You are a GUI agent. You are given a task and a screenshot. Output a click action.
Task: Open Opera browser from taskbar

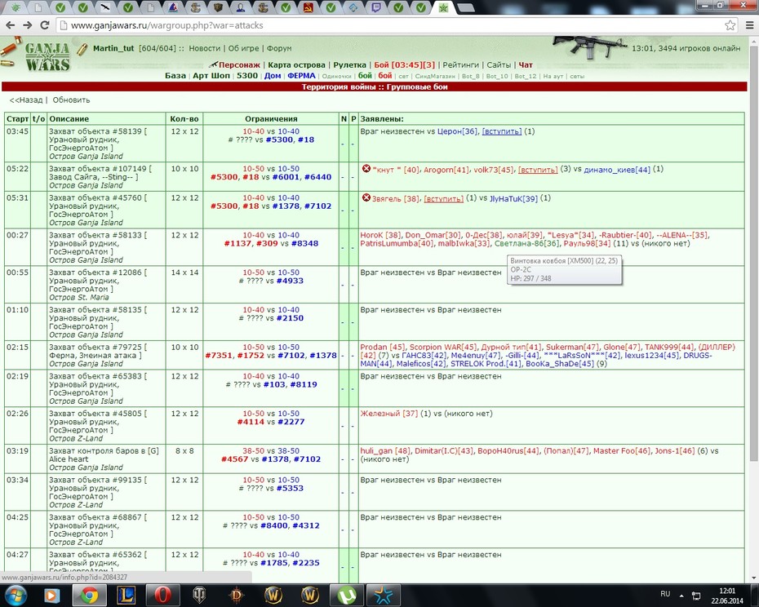click(162, 596)
